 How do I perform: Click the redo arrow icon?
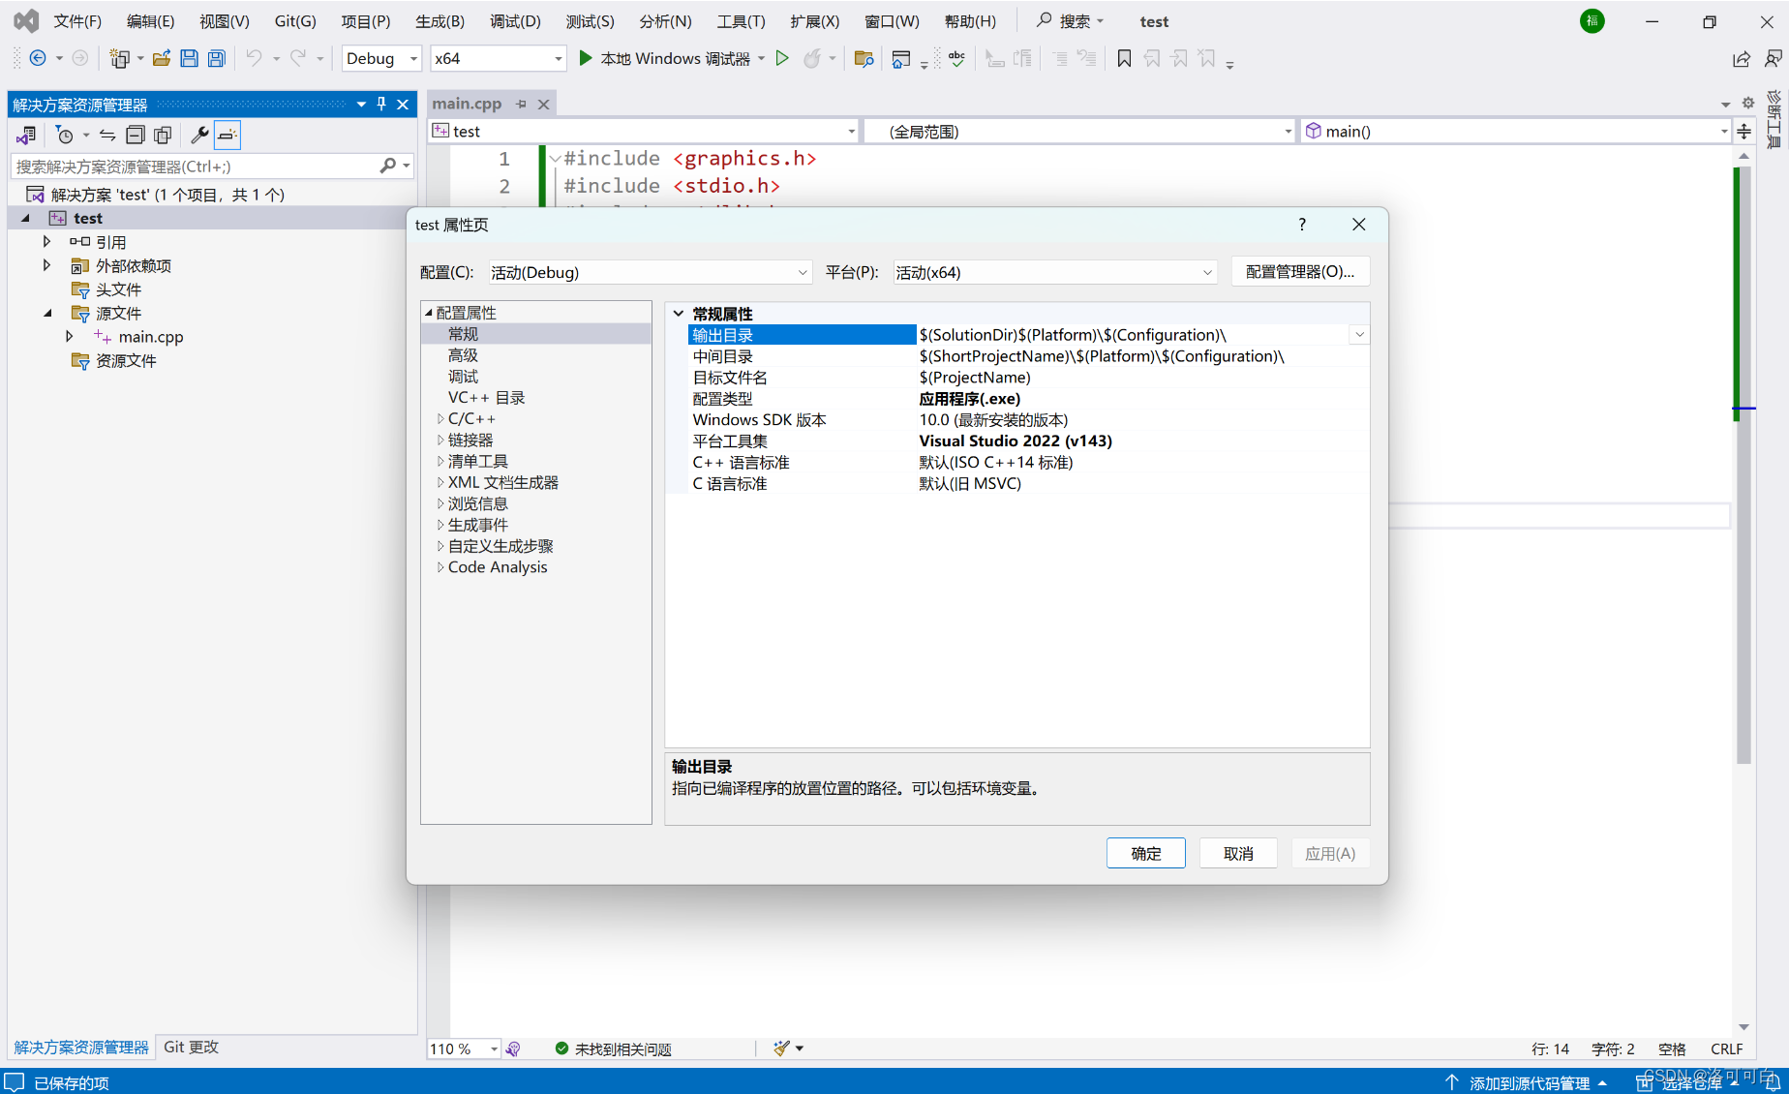tap(298, 58)
